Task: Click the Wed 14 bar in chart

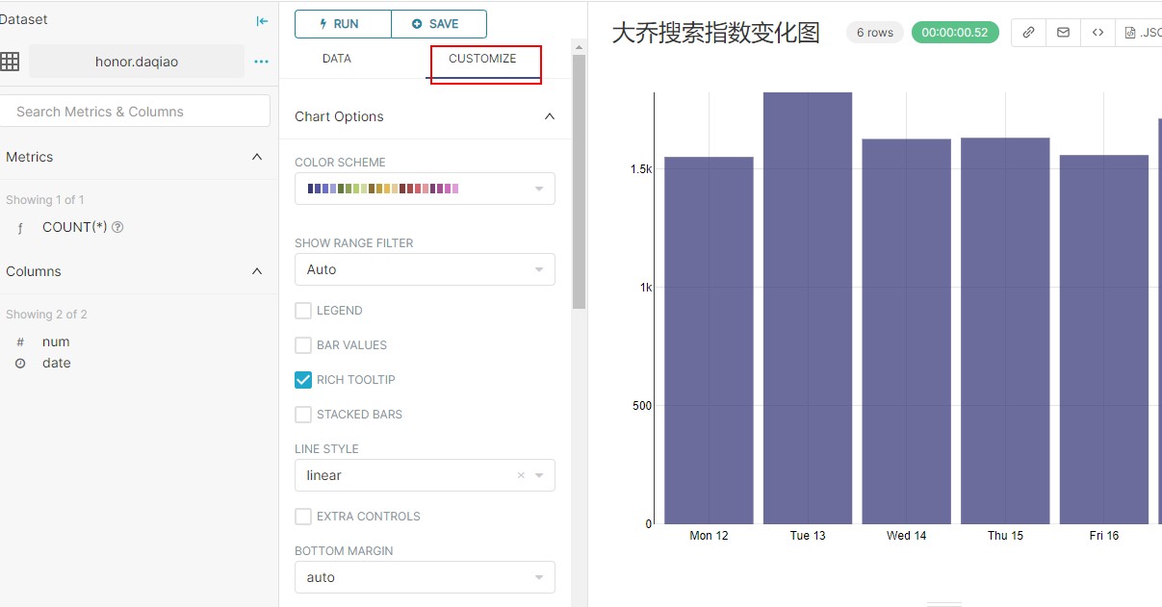Action: click(x=907, y=332)
